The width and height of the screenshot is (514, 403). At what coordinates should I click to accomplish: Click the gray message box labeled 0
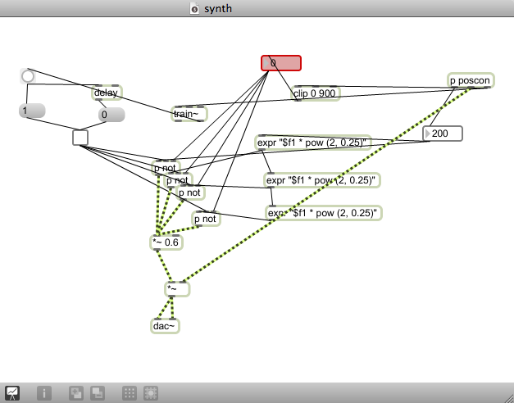[111, 115]
